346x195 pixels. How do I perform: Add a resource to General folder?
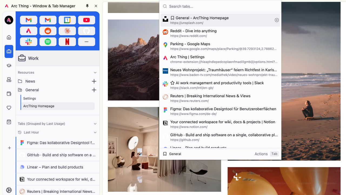click(x=94, y=90)
